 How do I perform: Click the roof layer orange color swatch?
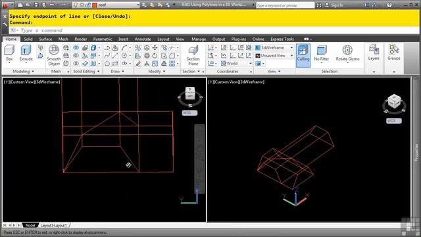[95, 5]
